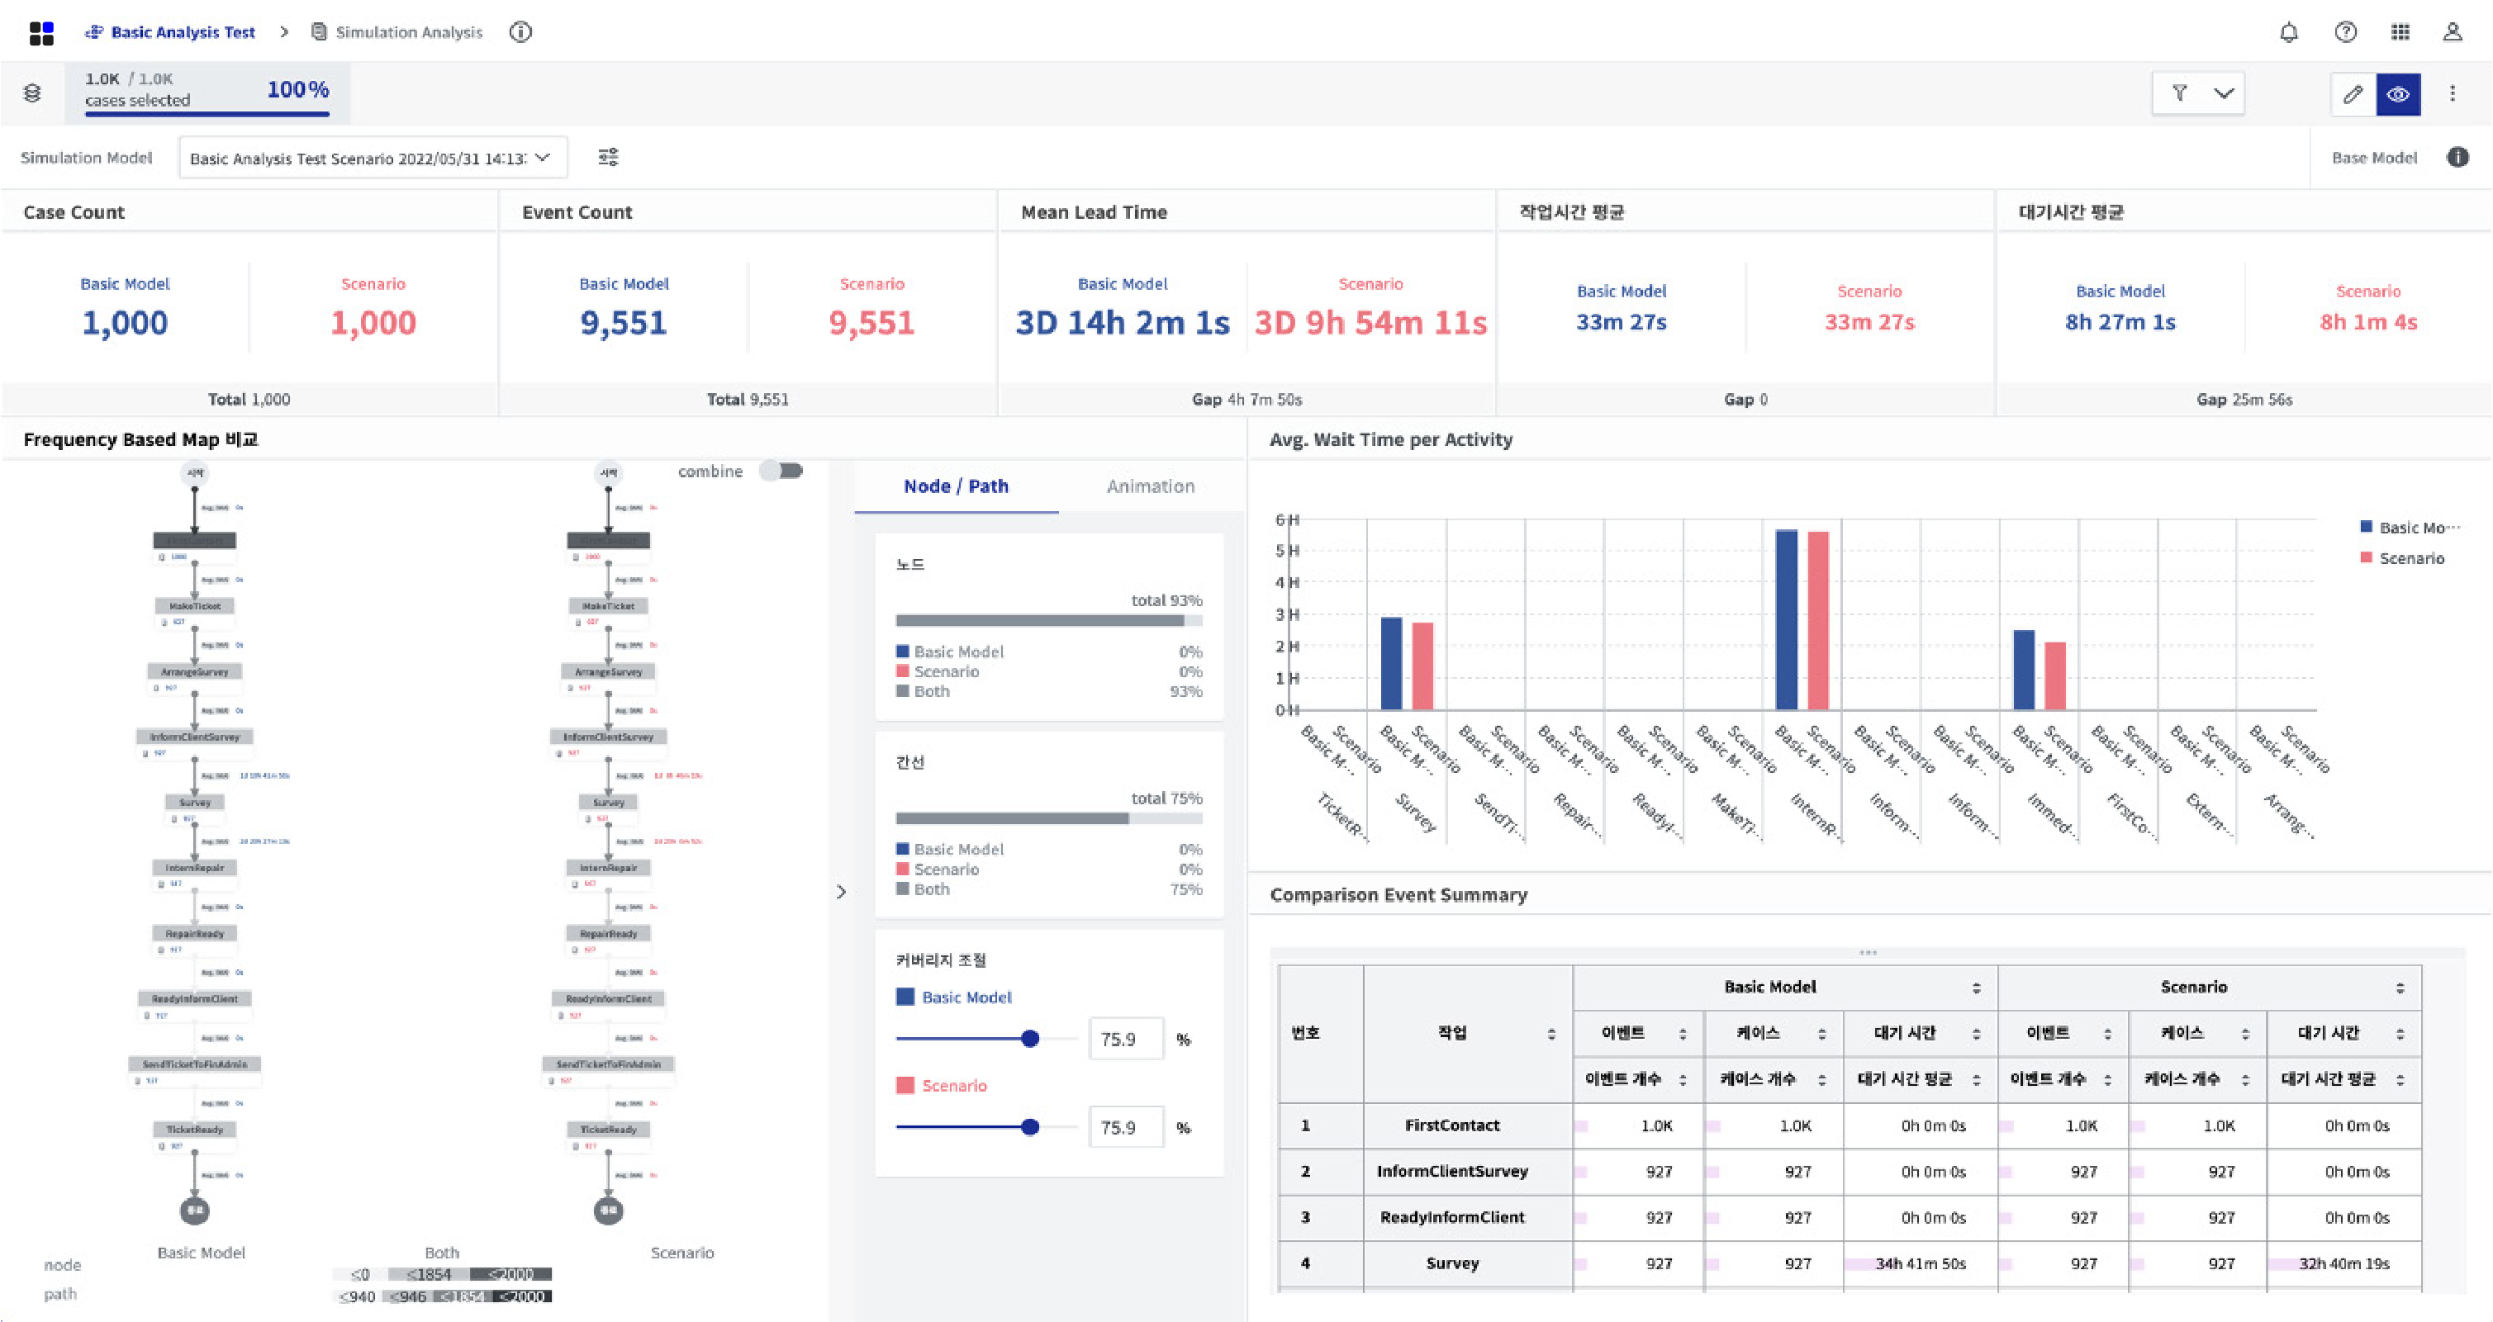The height and width of the screenshot is (1322, 2493).
Task: Click the app grid logo icon
Action: click(x=41, y=33)
